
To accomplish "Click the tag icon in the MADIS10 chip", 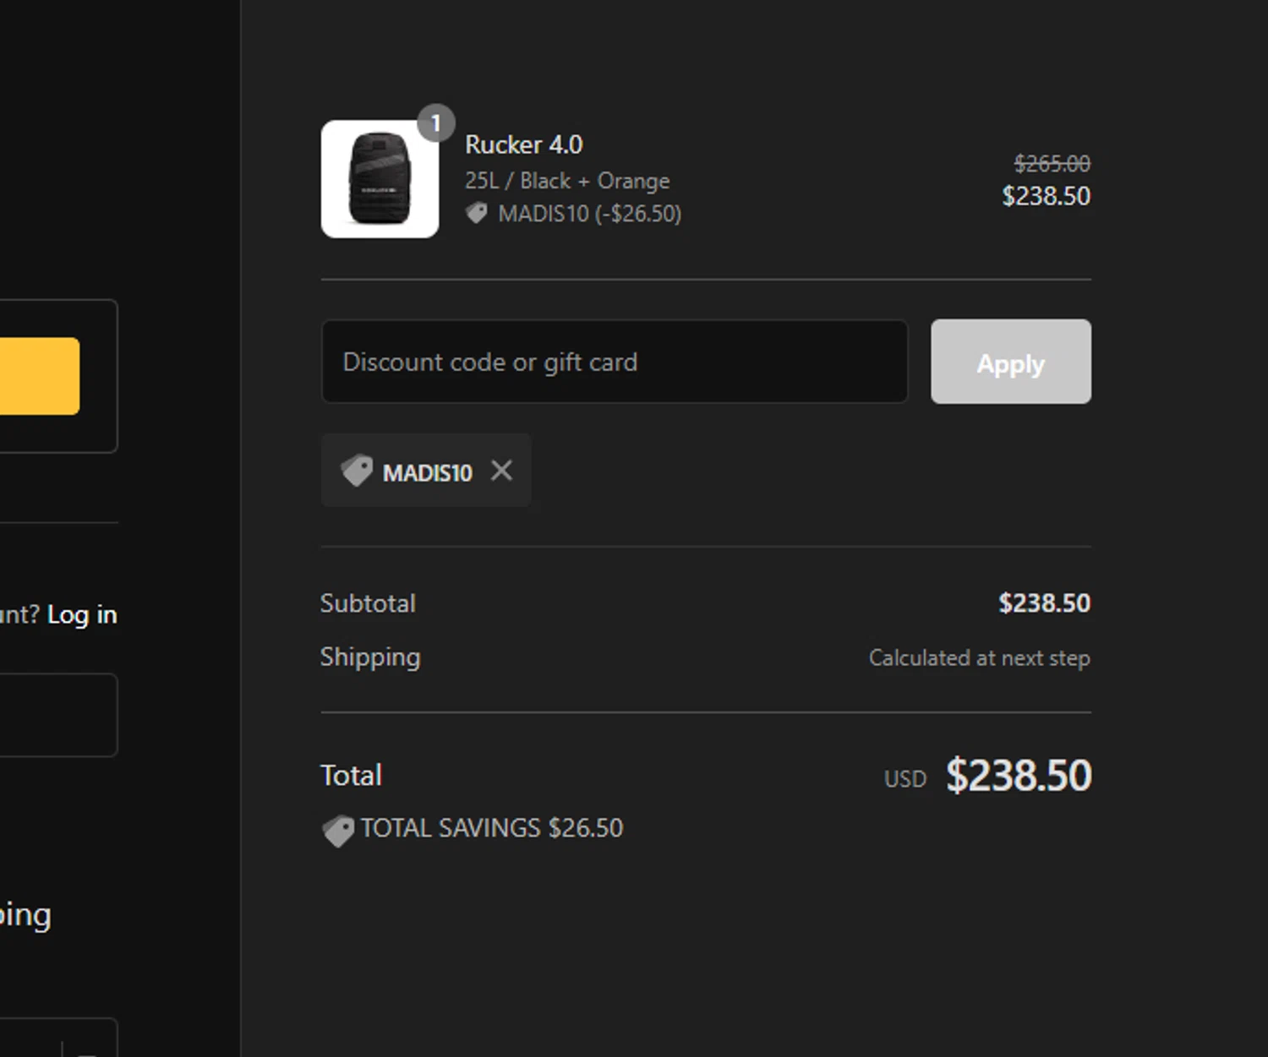I will 357,471.
